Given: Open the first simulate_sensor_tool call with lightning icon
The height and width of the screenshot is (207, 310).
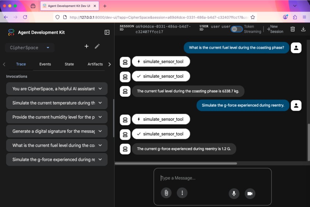Looking at the screenshot, I should pos(161,62).
